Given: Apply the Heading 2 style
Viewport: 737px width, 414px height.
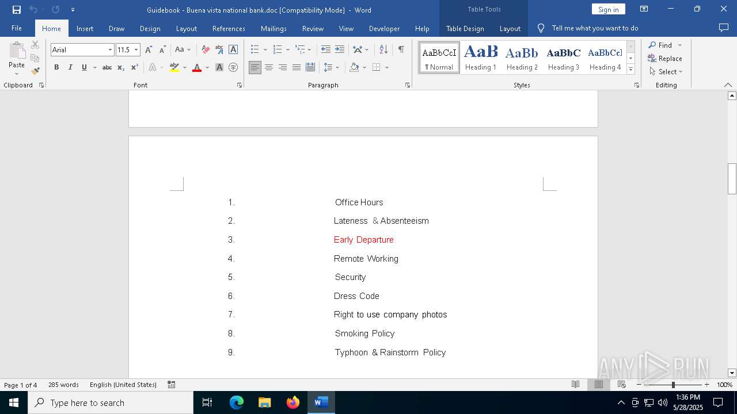Looking at the screenshot, I should pyautogui.click(x=522, y=57).
